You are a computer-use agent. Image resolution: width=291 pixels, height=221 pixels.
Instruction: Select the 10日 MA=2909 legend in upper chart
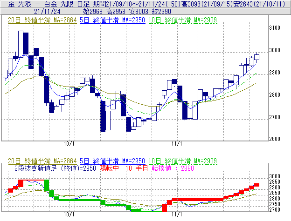[183, 20]
